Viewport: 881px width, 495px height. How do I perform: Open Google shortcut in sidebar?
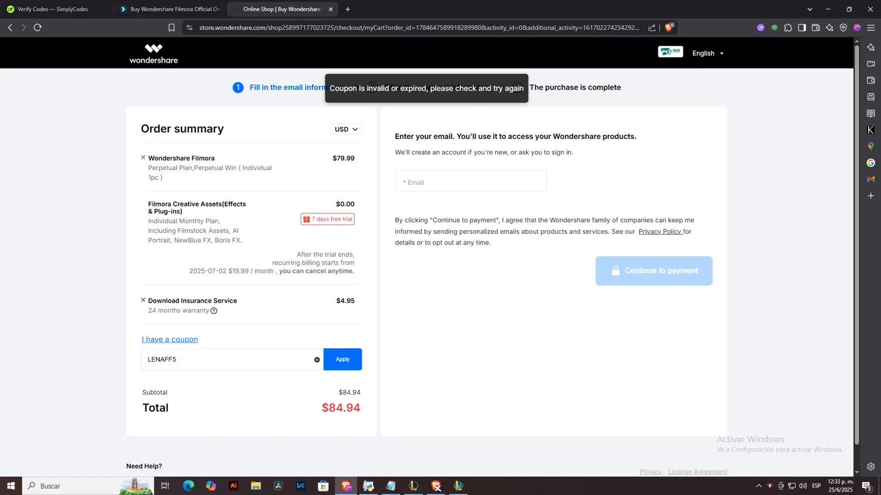point(871,162)
